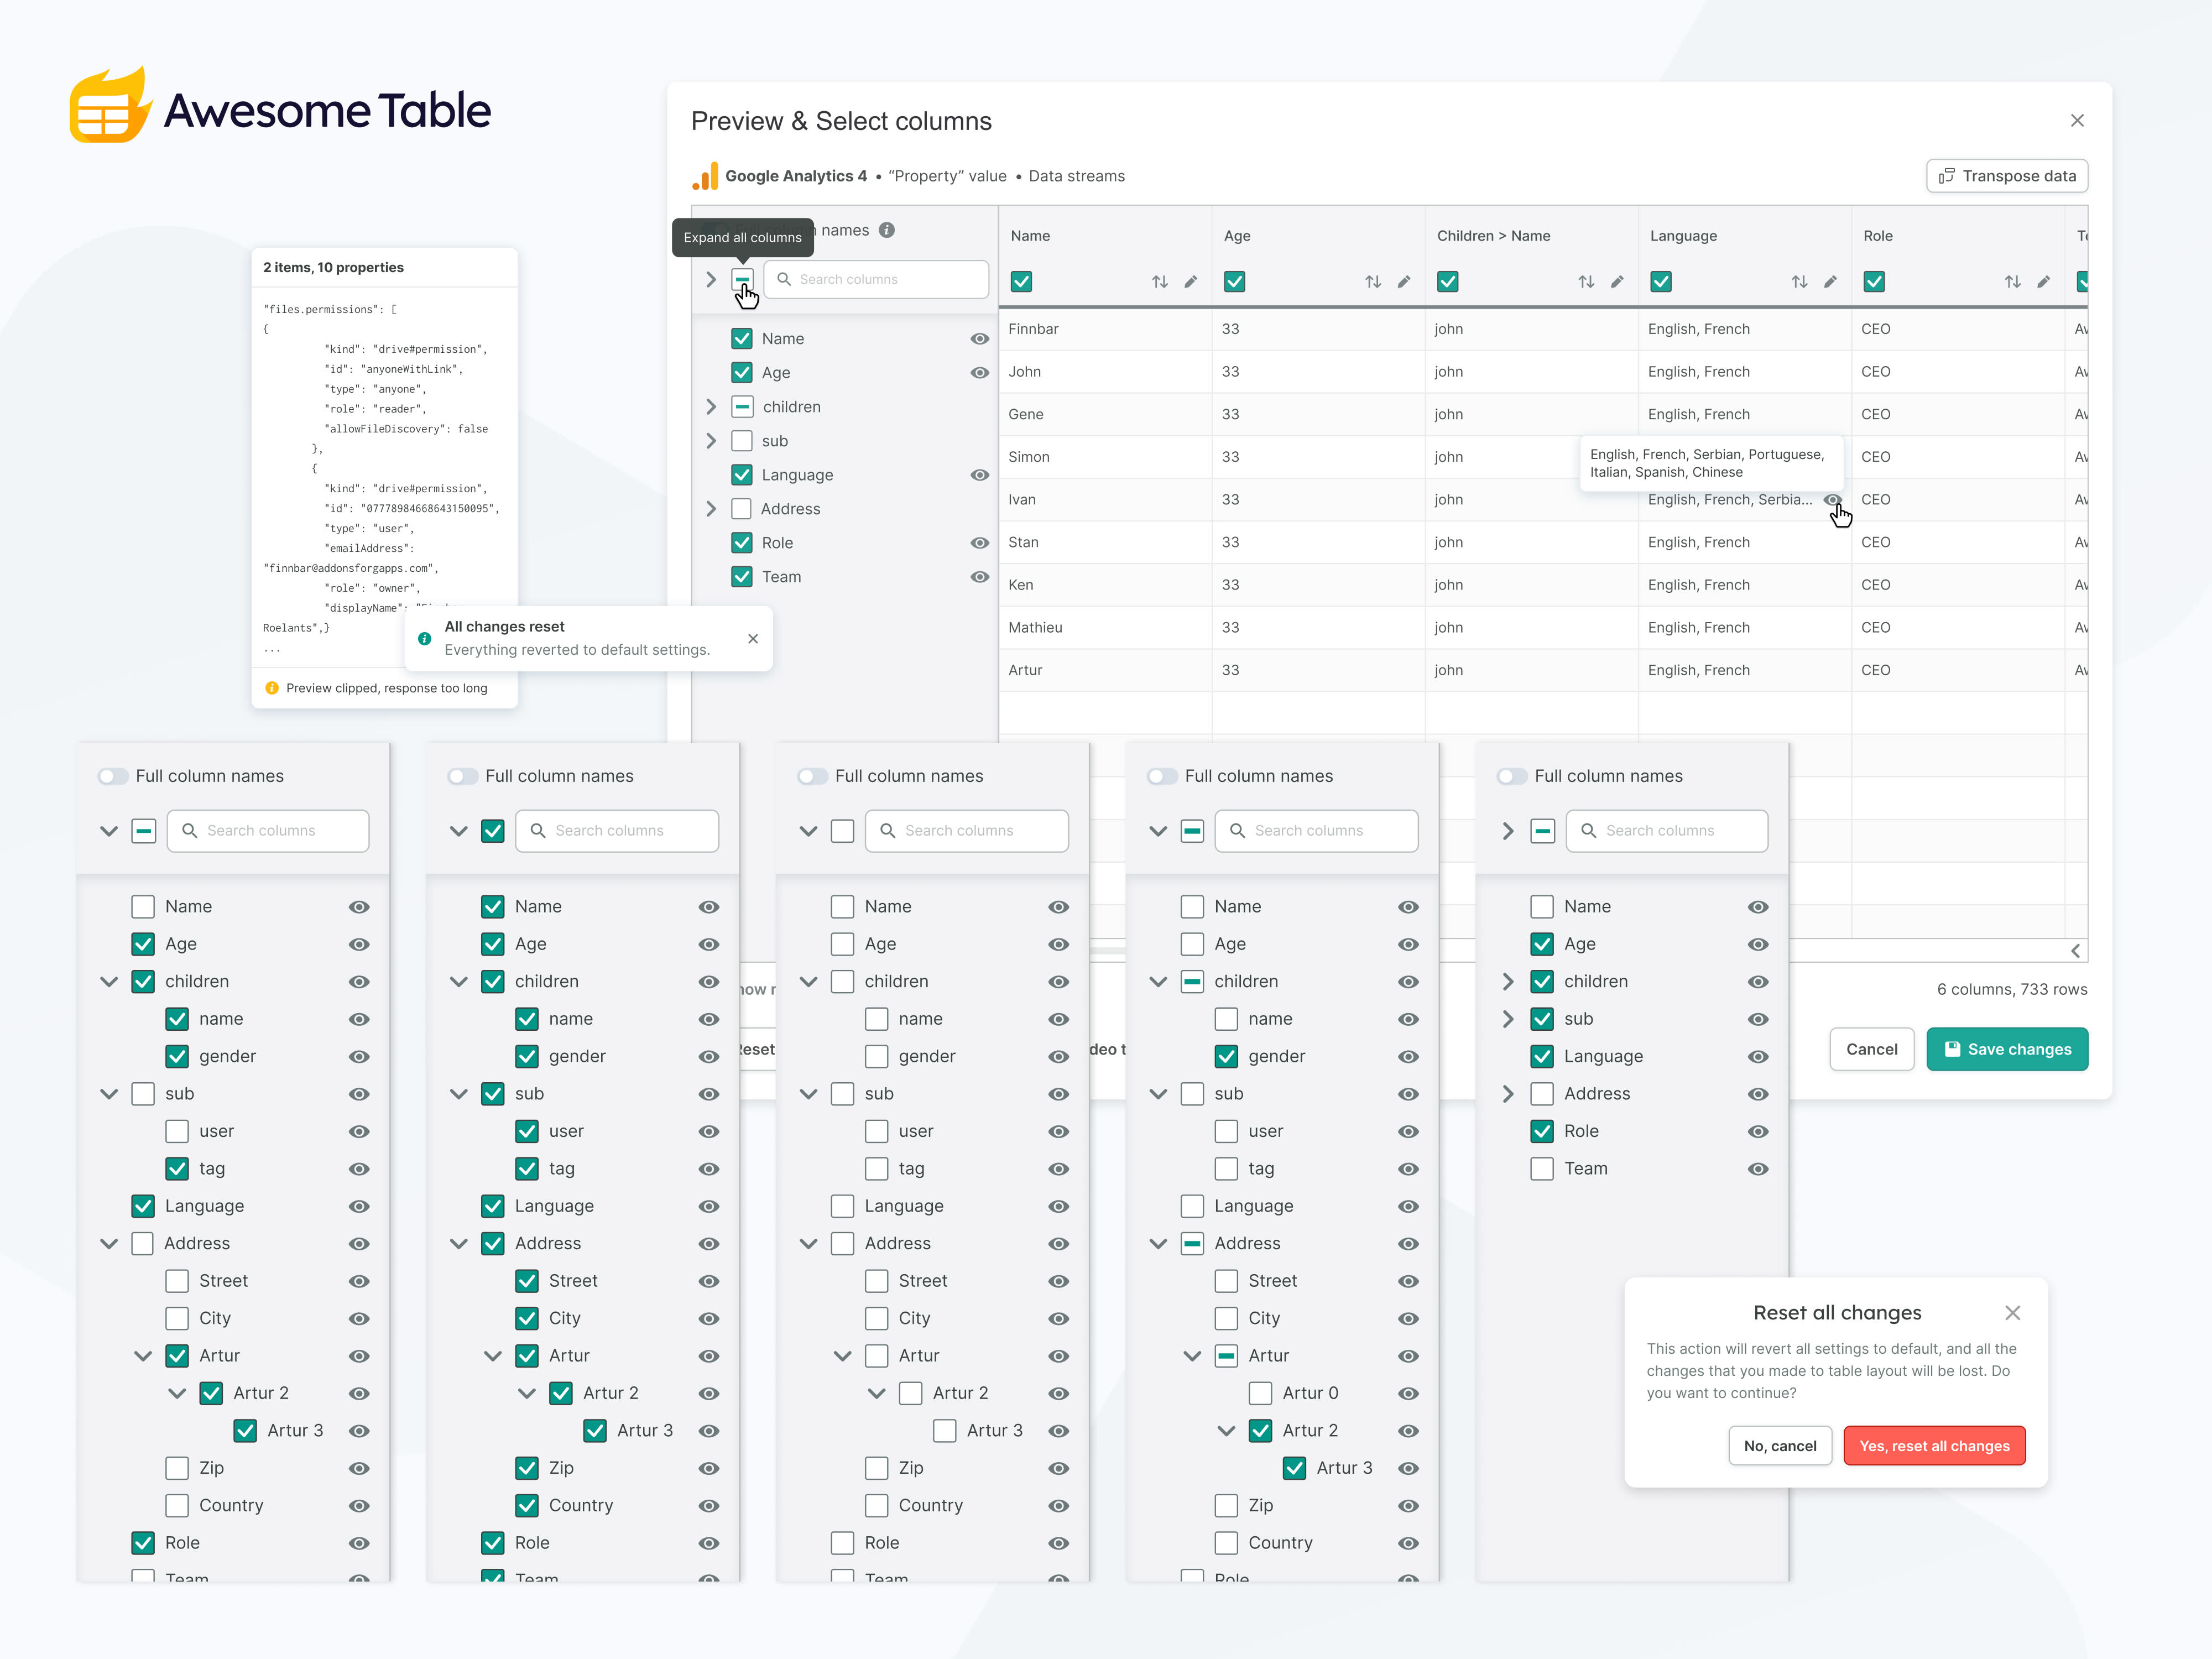
Task: Click the Google Analytics 4 logo icon
Action: point(705,176)
